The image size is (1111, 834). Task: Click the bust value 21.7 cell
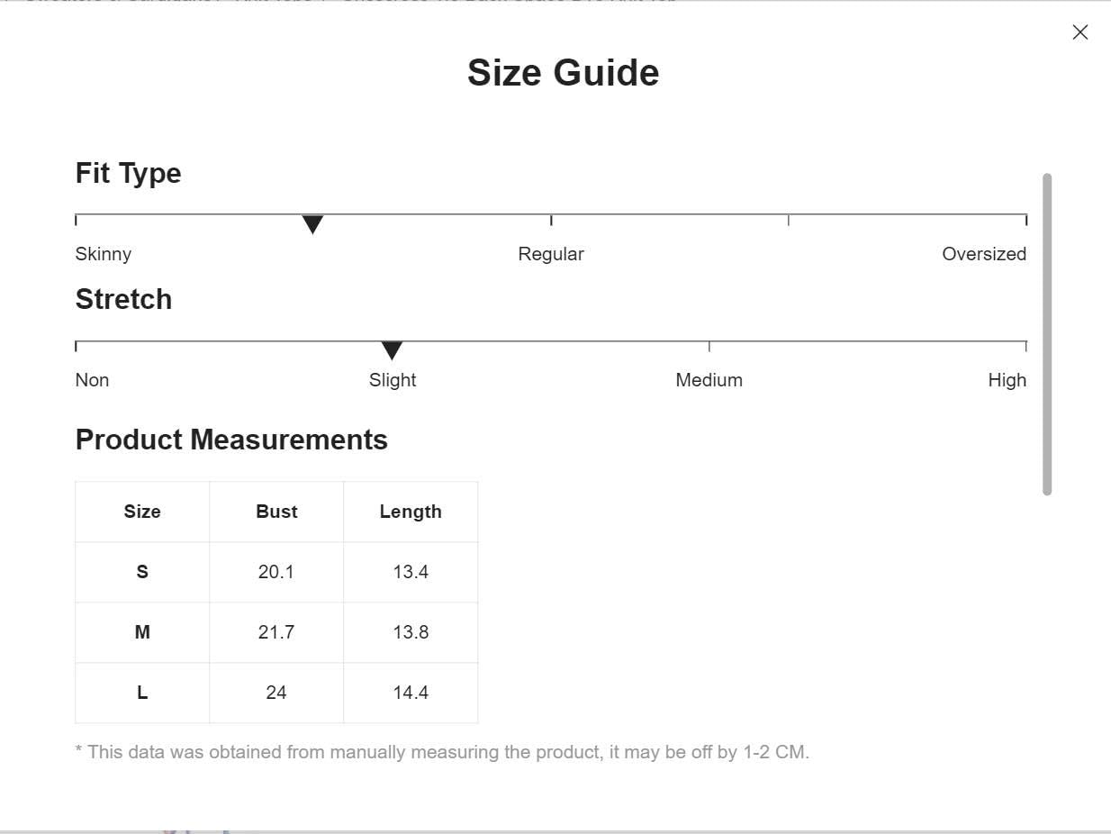pyautogui.click(x=276, y=632)
